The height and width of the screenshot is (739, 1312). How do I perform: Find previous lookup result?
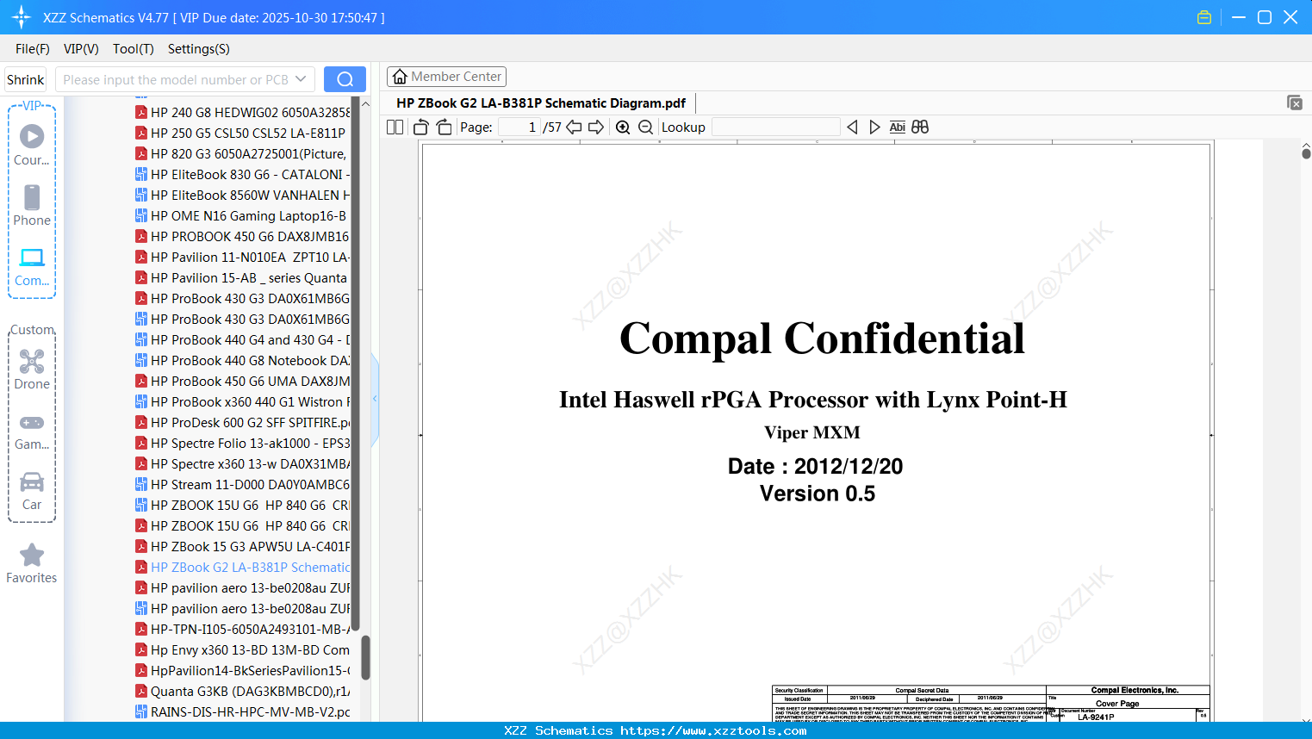[x=852, y=127]
